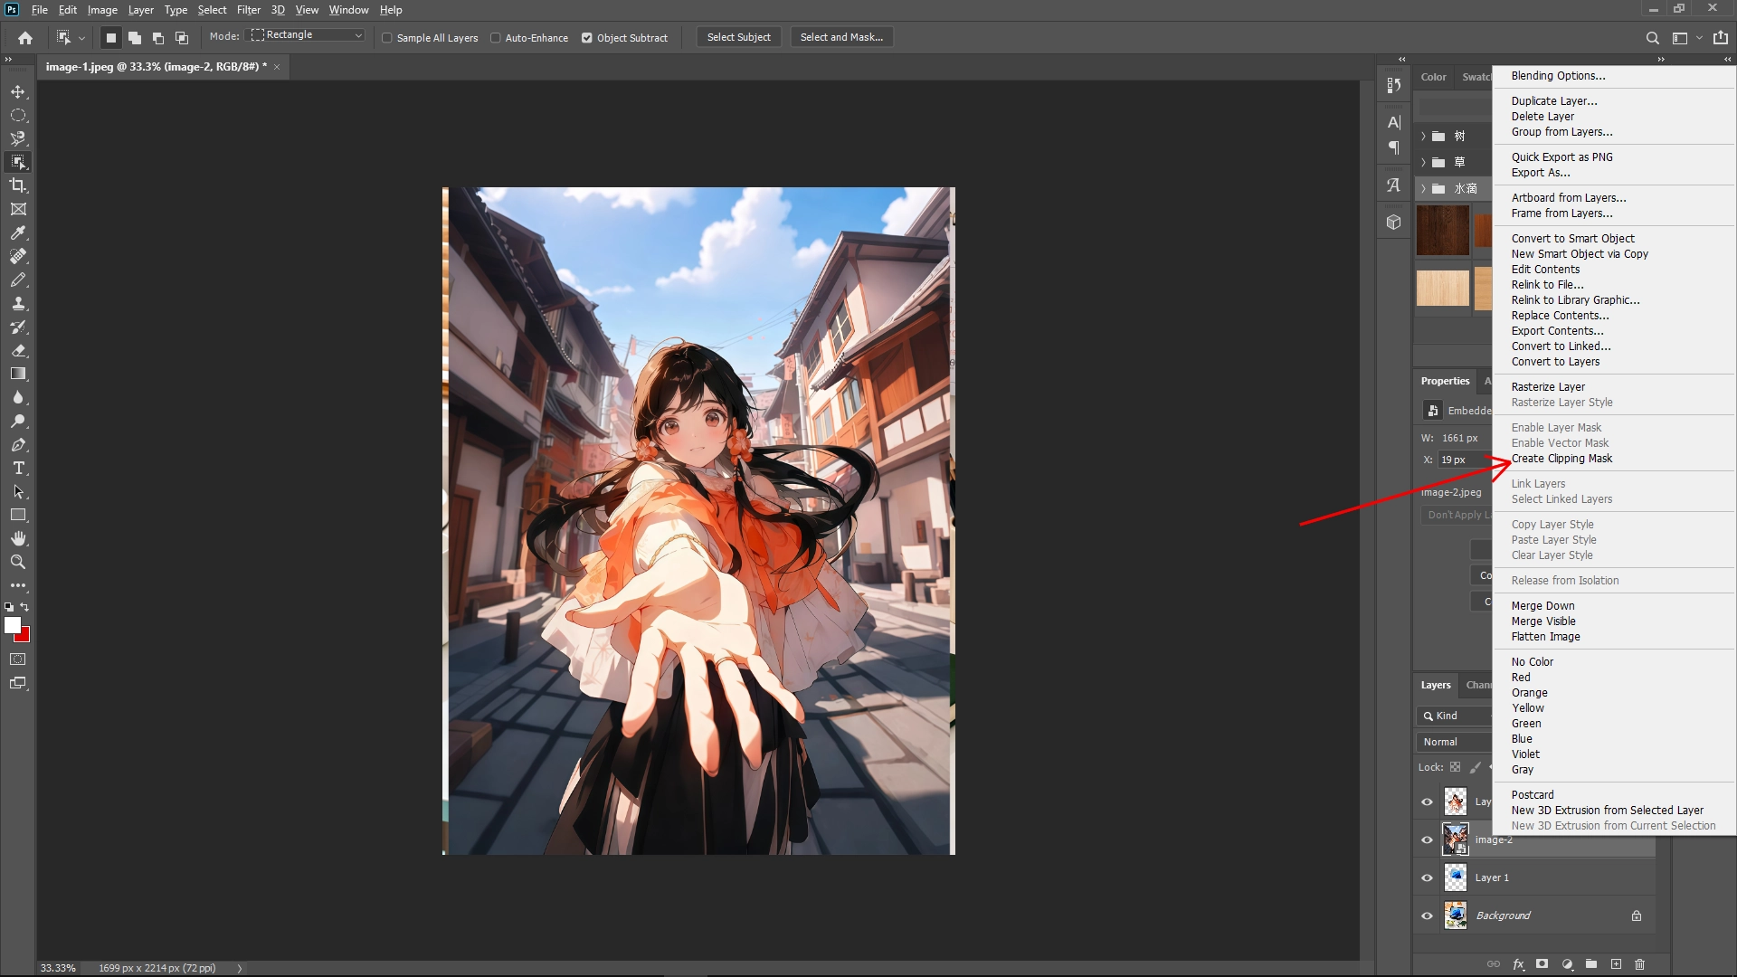Click the Select Subject button

tap(738, 37)
